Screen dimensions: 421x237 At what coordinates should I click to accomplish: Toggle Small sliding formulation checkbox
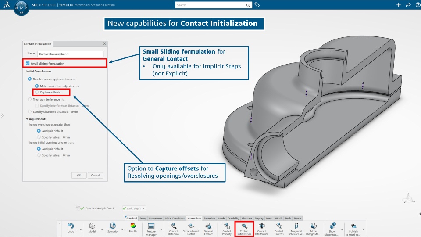coord(28,63)
